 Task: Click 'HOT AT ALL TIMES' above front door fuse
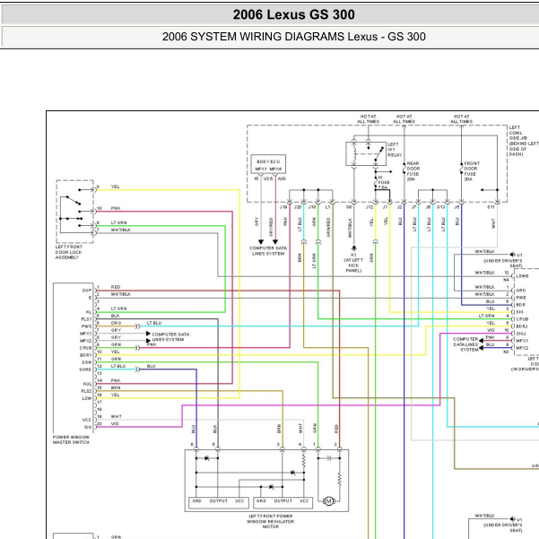click(461, 119)
